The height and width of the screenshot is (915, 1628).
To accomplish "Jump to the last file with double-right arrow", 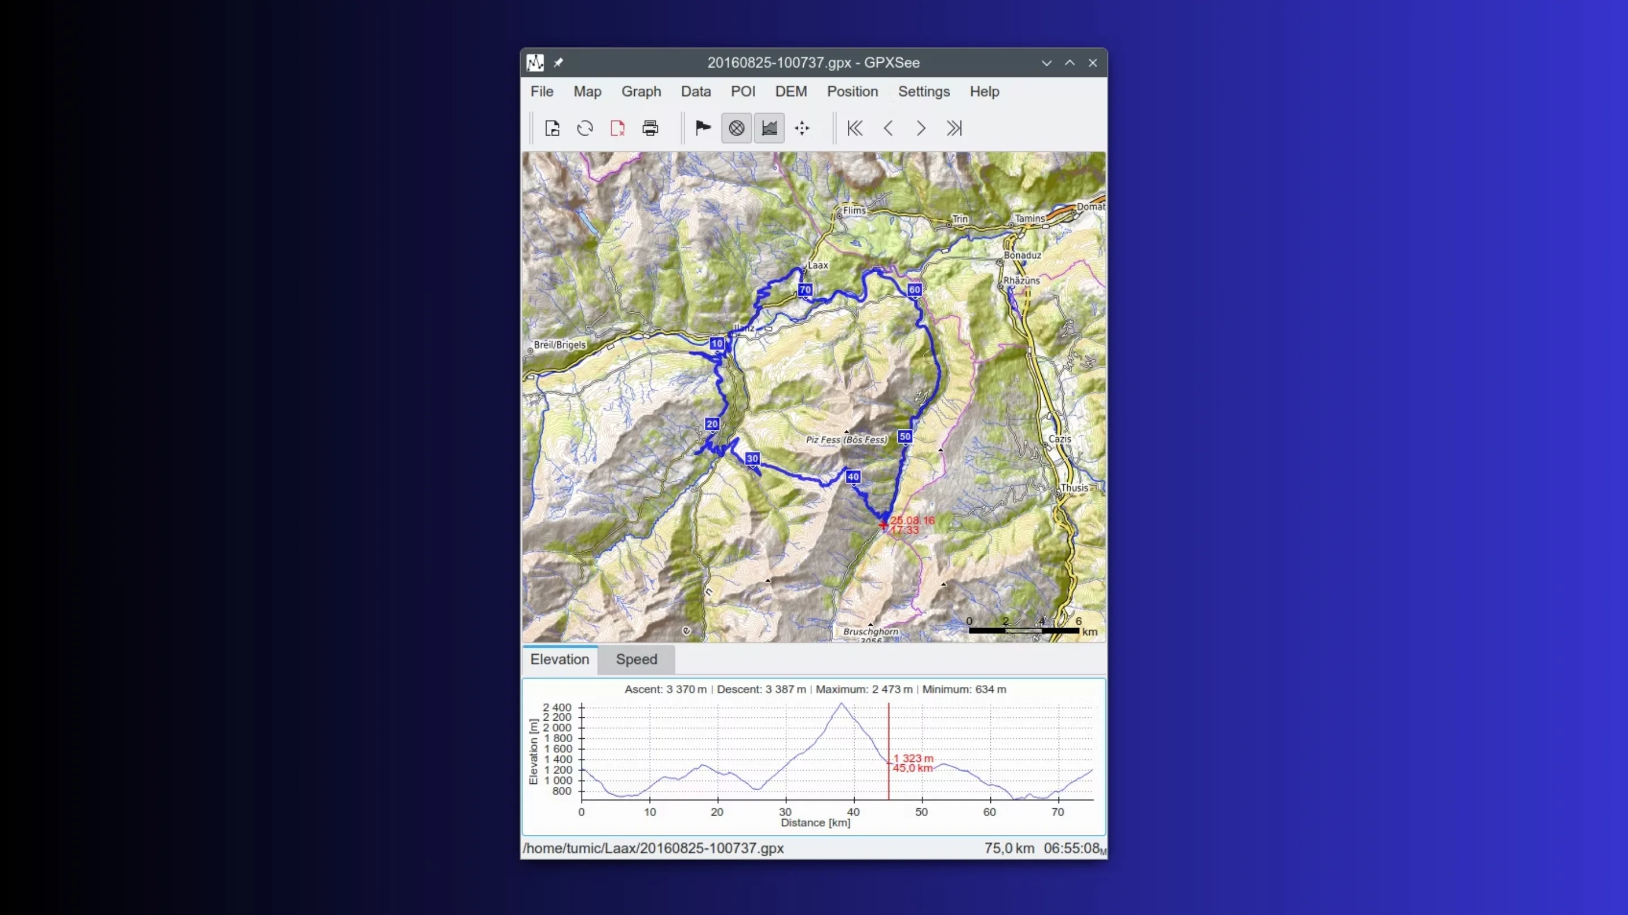I will click(x=954, y=128).
